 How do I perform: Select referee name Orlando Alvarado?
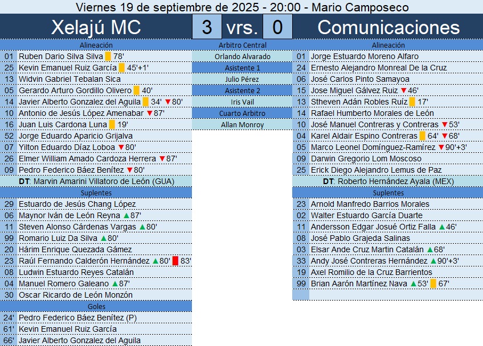pos(242,56)
